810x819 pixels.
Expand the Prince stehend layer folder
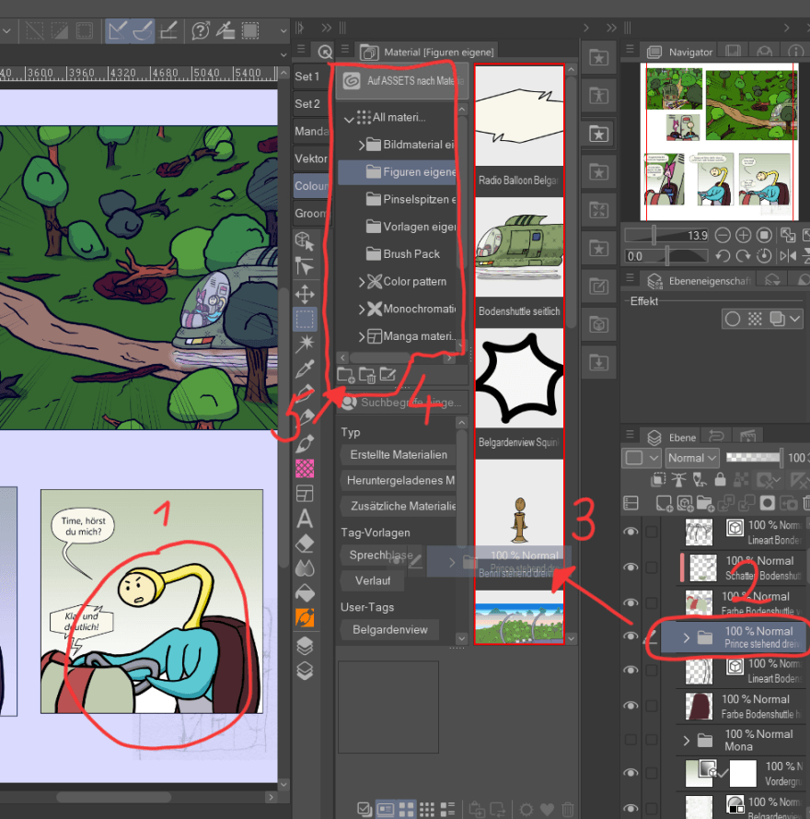click(687, 638)
